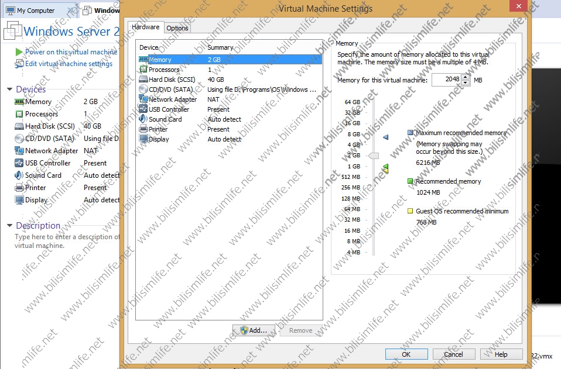
Task: Click the Device column header in the Hardware list
Action: click(x=149, y=47)
